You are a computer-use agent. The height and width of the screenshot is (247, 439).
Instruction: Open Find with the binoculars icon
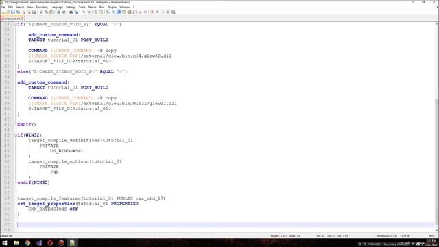(71, 12)
